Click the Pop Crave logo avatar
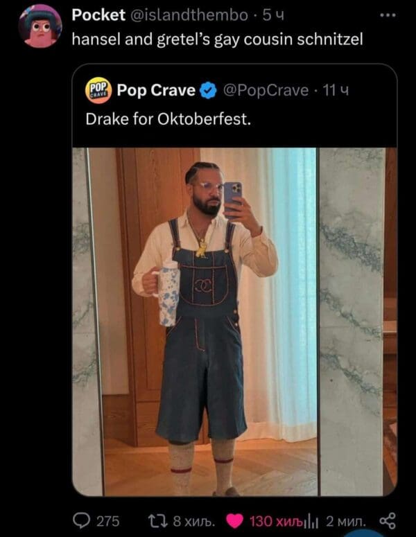 97,89
